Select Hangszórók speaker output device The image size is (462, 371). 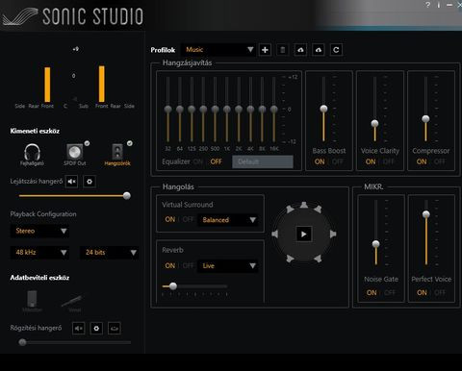pos(117,154)
